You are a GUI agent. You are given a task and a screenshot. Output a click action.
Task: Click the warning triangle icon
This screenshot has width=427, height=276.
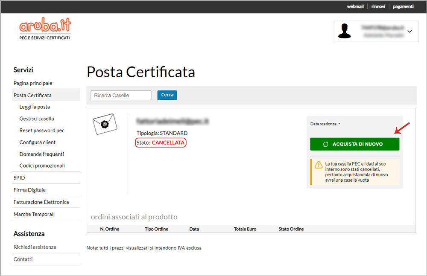(319, 165)
